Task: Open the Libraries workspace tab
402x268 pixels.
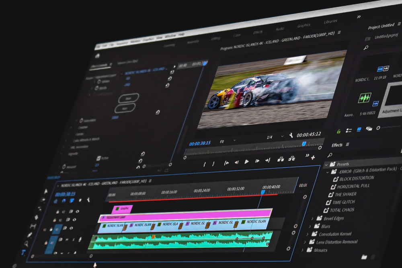Action: click(x=330, y=21)
